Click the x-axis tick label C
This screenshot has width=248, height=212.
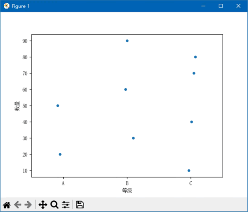pos(191,183)
